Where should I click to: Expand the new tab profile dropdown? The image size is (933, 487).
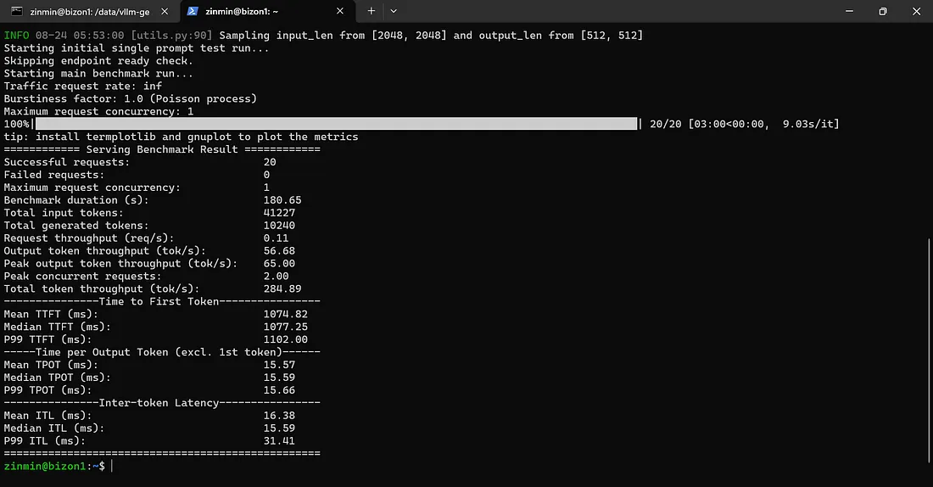coord(394,11)
